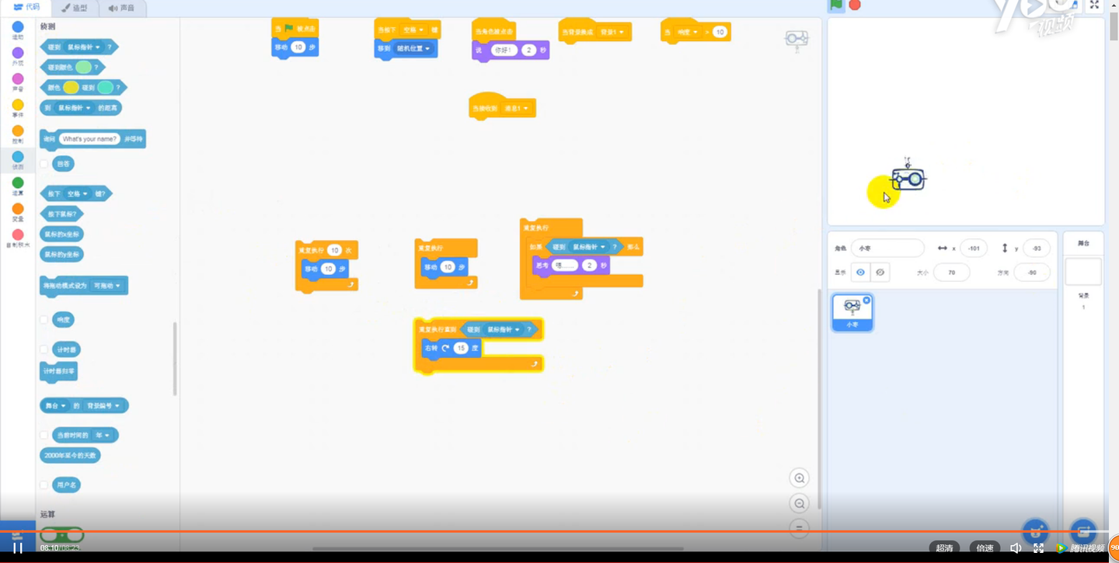Image resolution: width=1119 pixels, height=563 pixels.
Task: Toggle the stage fullscreen icon
Action: click(1094, 5)
